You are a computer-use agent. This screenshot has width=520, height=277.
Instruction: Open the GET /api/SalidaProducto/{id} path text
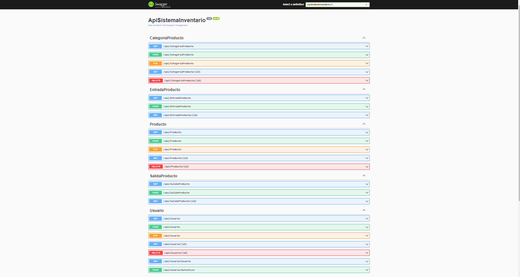pyautogui.click(x=180, y=201)
